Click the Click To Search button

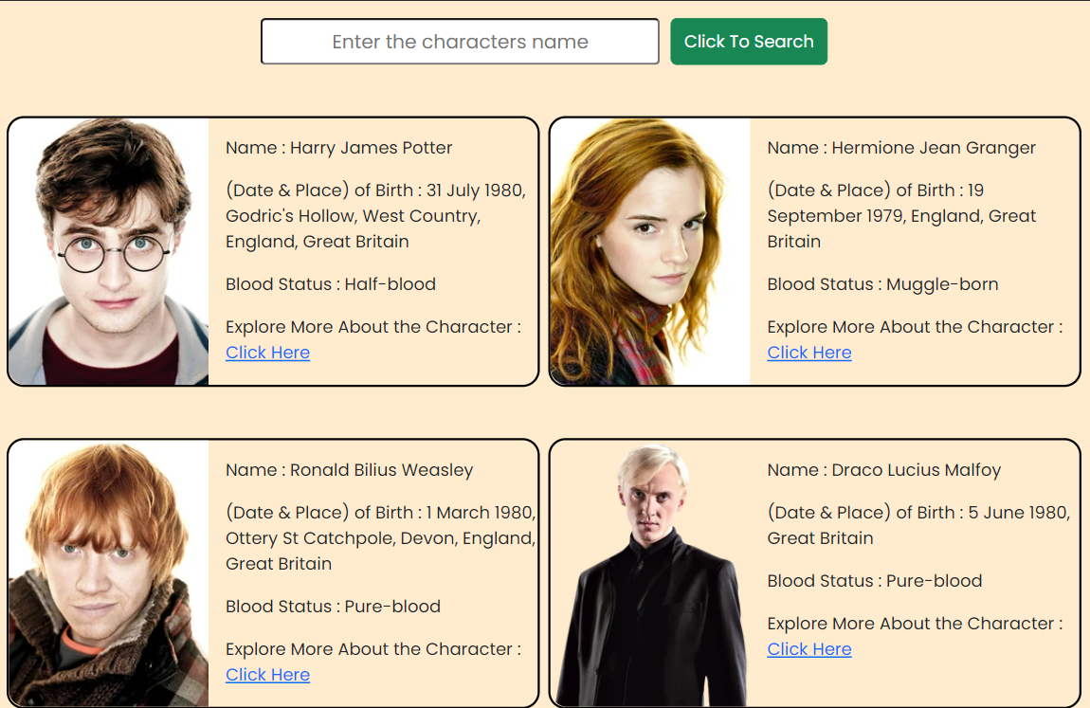(749, 42)
